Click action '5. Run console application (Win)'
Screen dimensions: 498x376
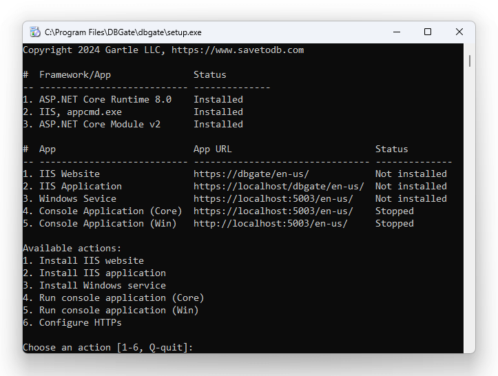click(x=111, y=311)
